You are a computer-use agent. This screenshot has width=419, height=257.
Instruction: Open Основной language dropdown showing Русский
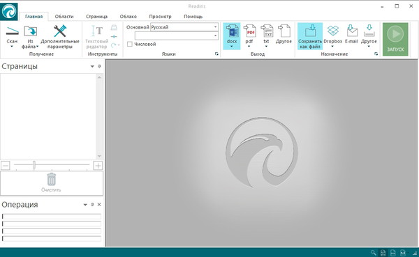coord(184,27)
